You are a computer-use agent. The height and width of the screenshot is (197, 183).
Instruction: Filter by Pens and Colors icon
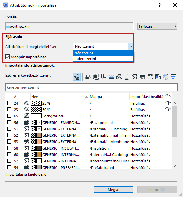(104, 77)
